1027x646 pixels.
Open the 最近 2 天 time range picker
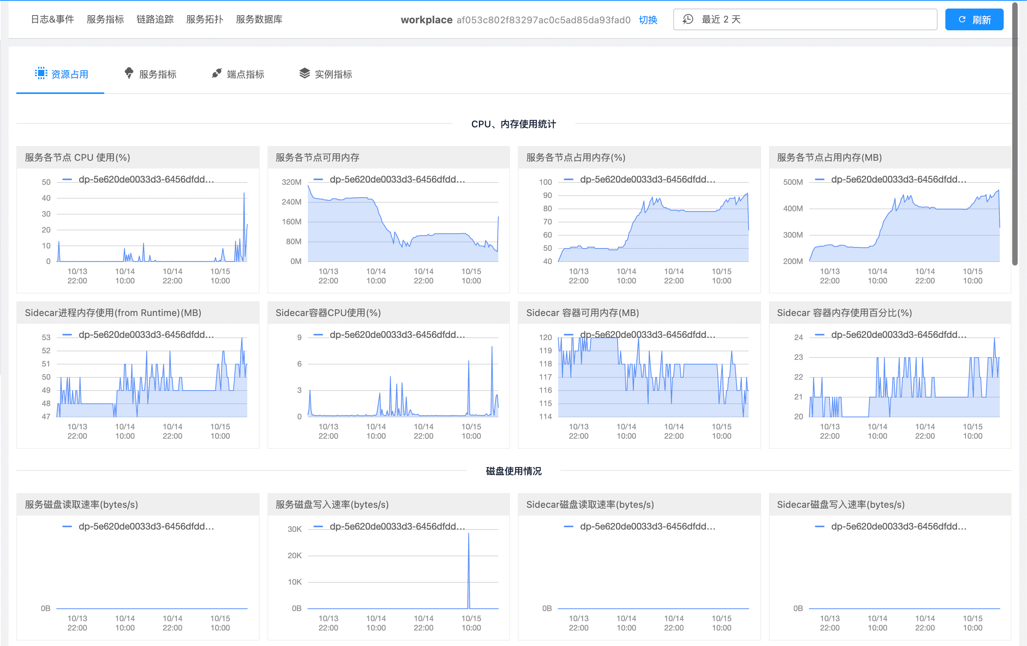click(805, 19)
